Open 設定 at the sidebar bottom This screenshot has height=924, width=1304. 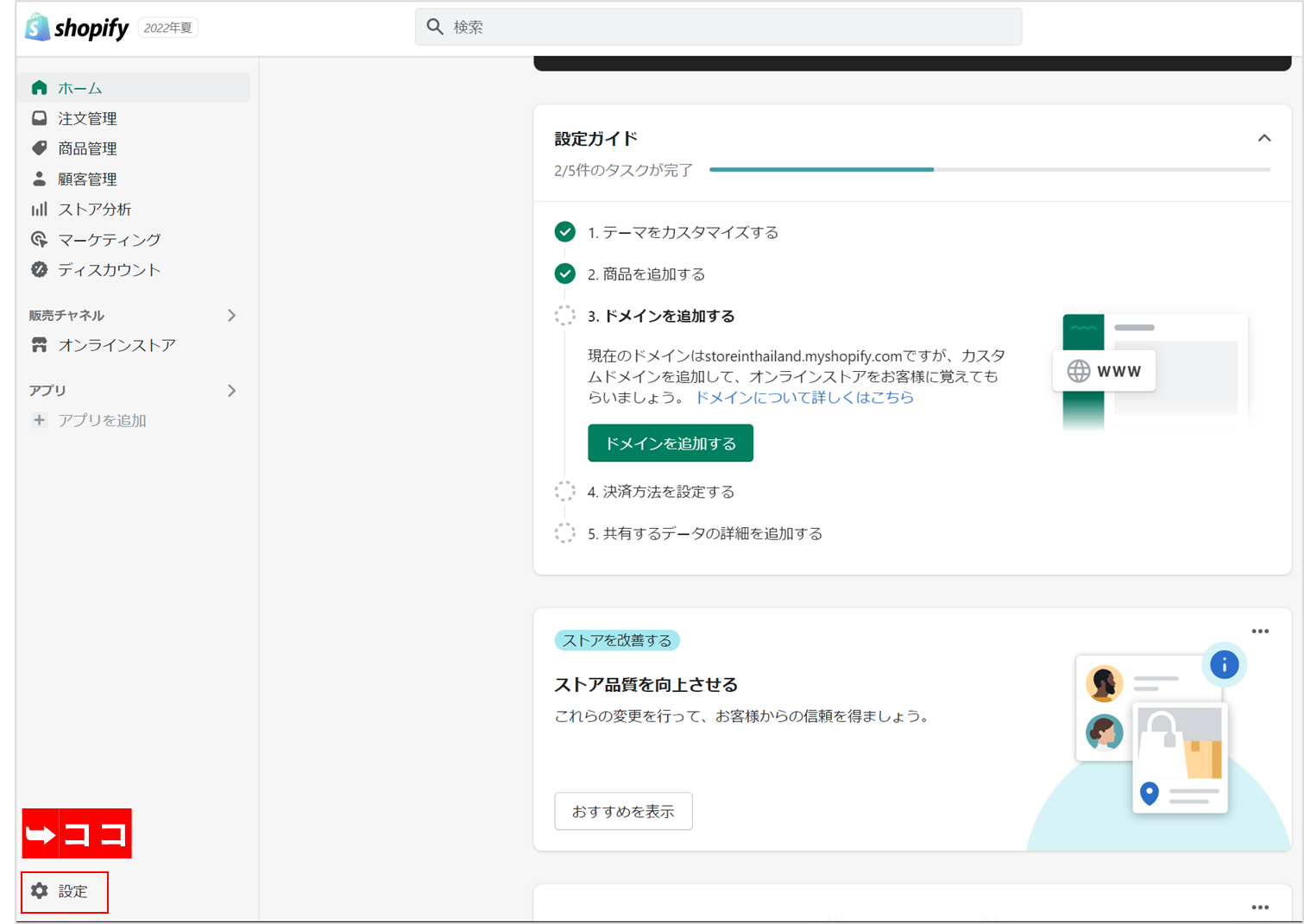pyautogui.click(x=65, y=891)
